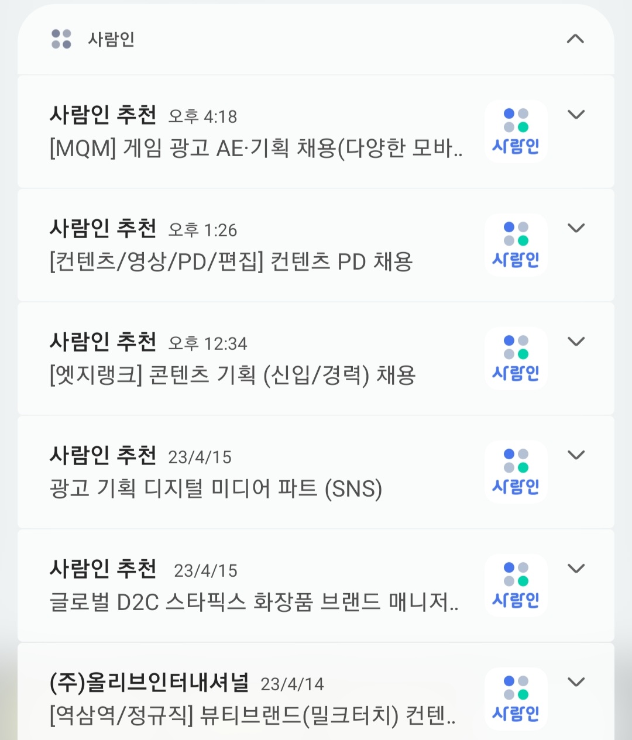Viewport: 632px width, 740px height.
Task: Tap the 사람인 app icon in group header
Action: click(x=61, y=39)
